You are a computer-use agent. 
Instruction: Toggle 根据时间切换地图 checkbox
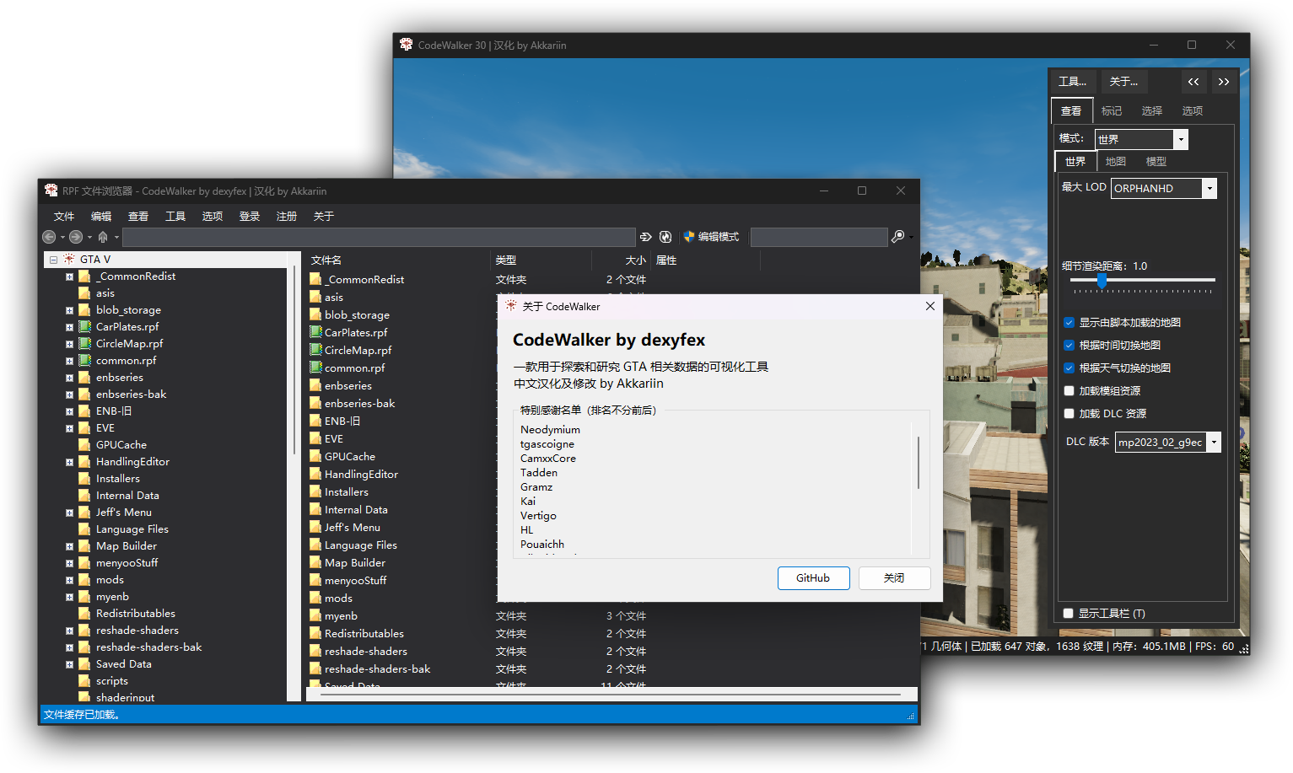pyautogui.click(x=1069, y=345)
